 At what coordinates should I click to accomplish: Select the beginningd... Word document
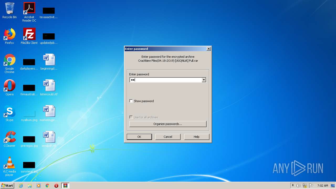point(49,62)
